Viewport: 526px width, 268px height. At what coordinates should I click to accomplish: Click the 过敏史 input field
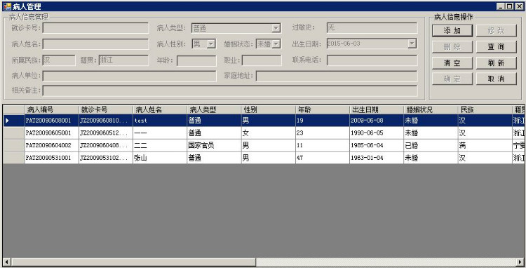pyautogui.click(x=372, y=27)
